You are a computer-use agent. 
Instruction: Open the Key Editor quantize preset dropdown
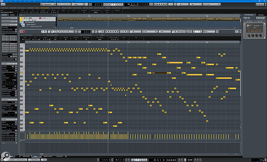point(150,32)
